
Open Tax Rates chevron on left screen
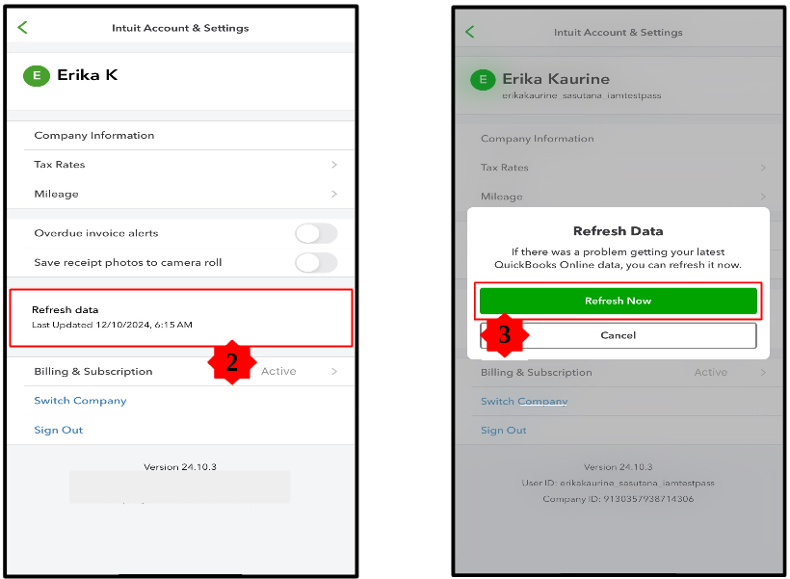tap(334, 165)
